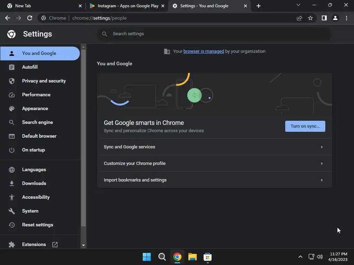
Task: Click the Chrome logo next to Settings
Action: pyautogui.click(x=11, y=34)
